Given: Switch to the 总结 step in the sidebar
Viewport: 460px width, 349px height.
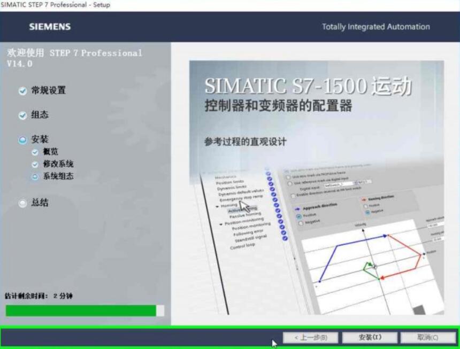Looking at the screenshot, I should [40, 203].
